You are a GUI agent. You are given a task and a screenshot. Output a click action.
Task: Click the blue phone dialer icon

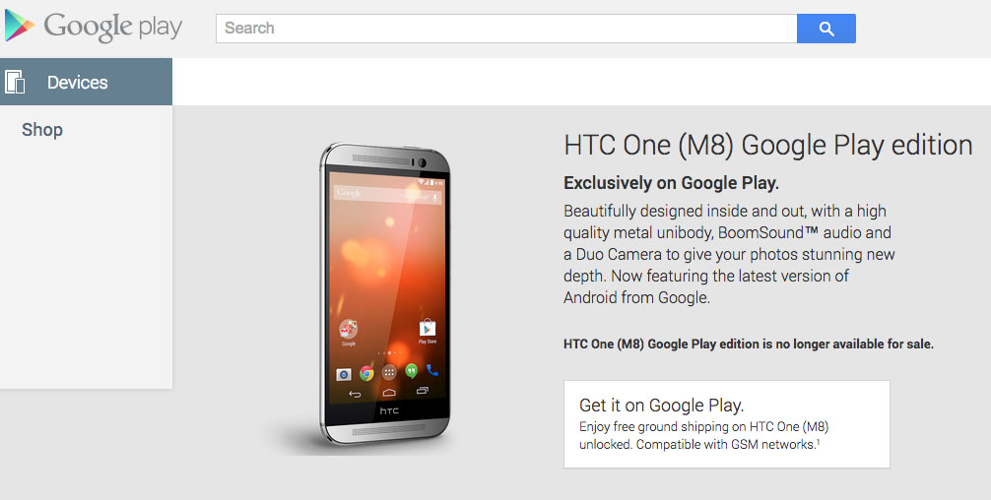click(432, 370)
